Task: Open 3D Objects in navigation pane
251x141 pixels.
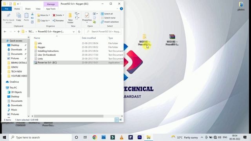Action: (x=16, y=92)
